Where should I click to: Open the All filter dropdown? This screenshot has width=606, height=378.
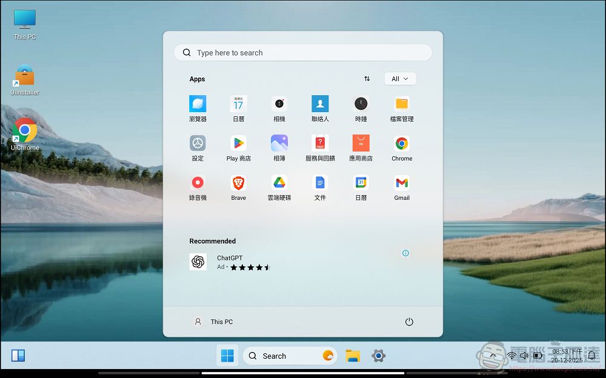pos(400,78)
